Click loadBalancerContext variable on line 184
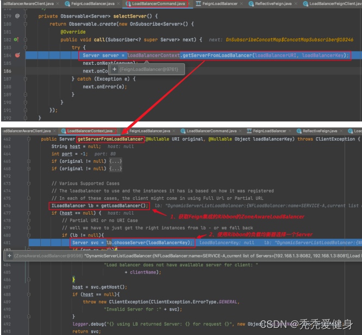 tap(153, 56)
